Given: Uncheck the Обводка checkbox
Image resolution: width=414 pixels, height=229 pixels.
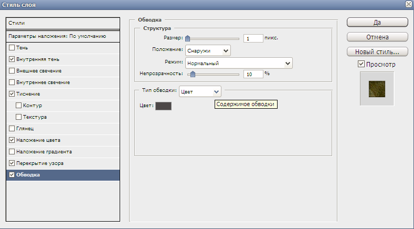Looking at the screenshot, I should (12, 175).
